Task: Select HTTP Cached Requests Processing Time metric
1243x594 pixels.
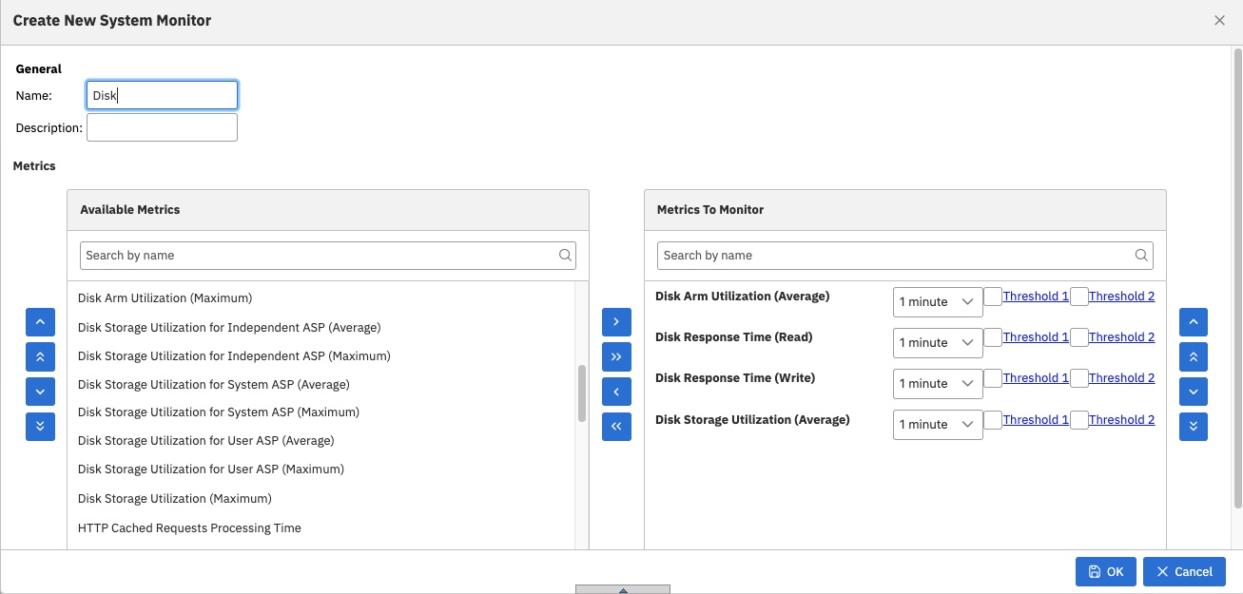Action: [x=189, y=527]
